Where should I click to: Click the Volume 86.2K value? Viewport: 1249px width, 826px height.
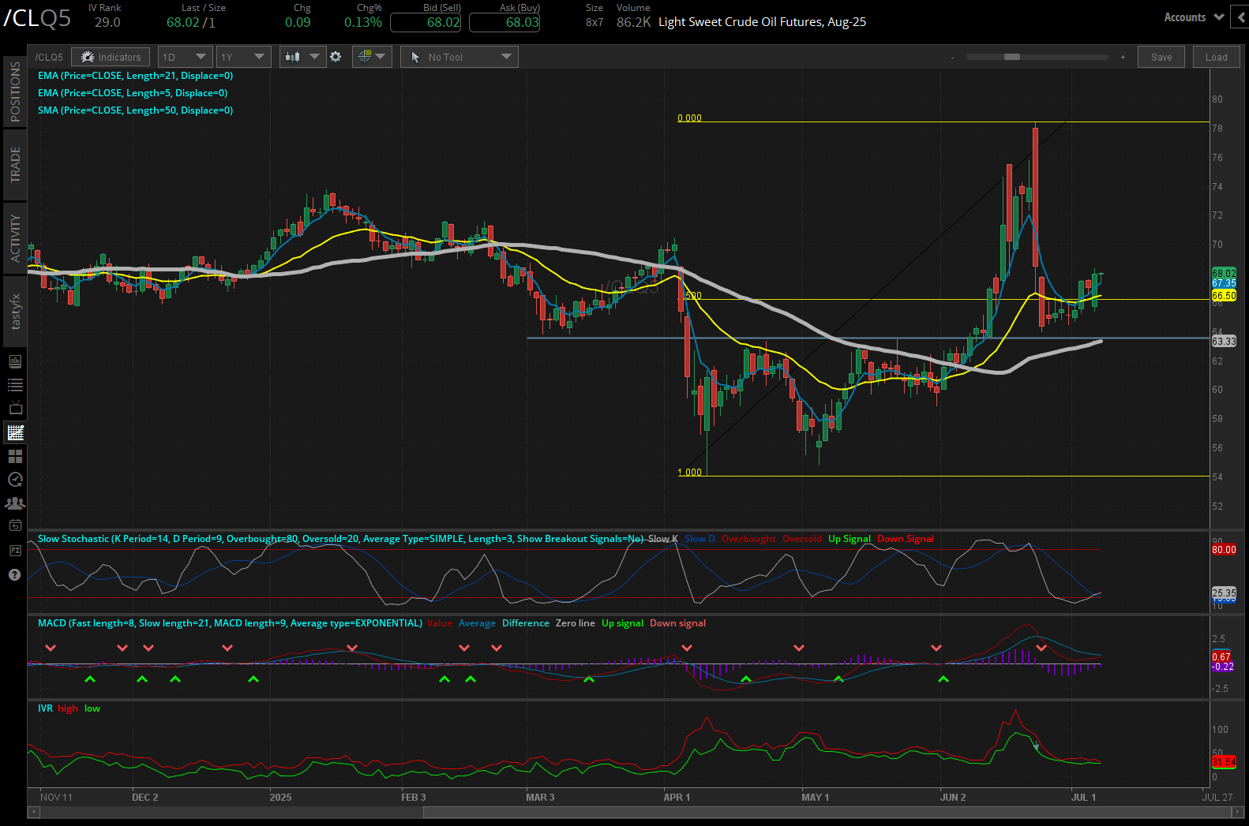click(634, 22)
